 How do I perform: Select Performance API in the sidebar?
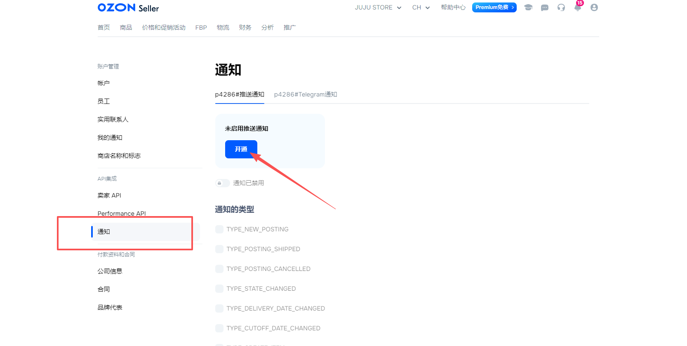click(122, 214)
